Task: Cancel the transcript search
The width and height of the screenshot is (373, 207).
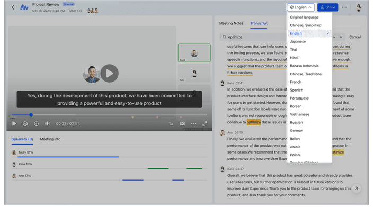Action: click(x=355, y=37)
